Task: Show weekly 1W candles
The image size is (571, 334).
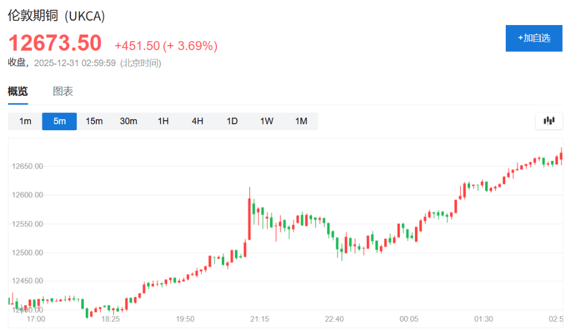Action: 267,121
